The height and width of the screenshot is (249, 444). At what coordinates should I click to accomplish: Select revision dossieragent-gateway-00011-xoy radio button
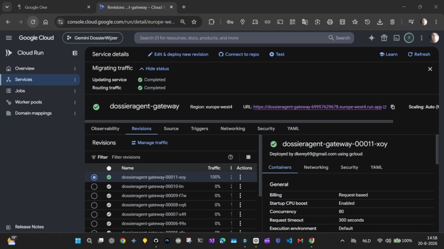tap(94, 177)
